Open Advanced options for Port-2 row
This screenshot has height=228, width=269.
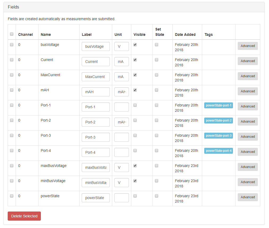coord(248,122)
